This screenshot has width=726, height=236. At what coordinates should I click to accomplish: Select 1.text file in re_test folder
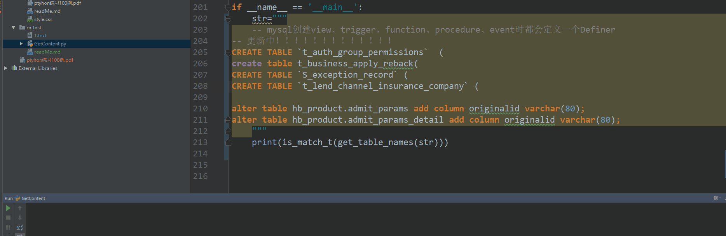pos(40,36)
